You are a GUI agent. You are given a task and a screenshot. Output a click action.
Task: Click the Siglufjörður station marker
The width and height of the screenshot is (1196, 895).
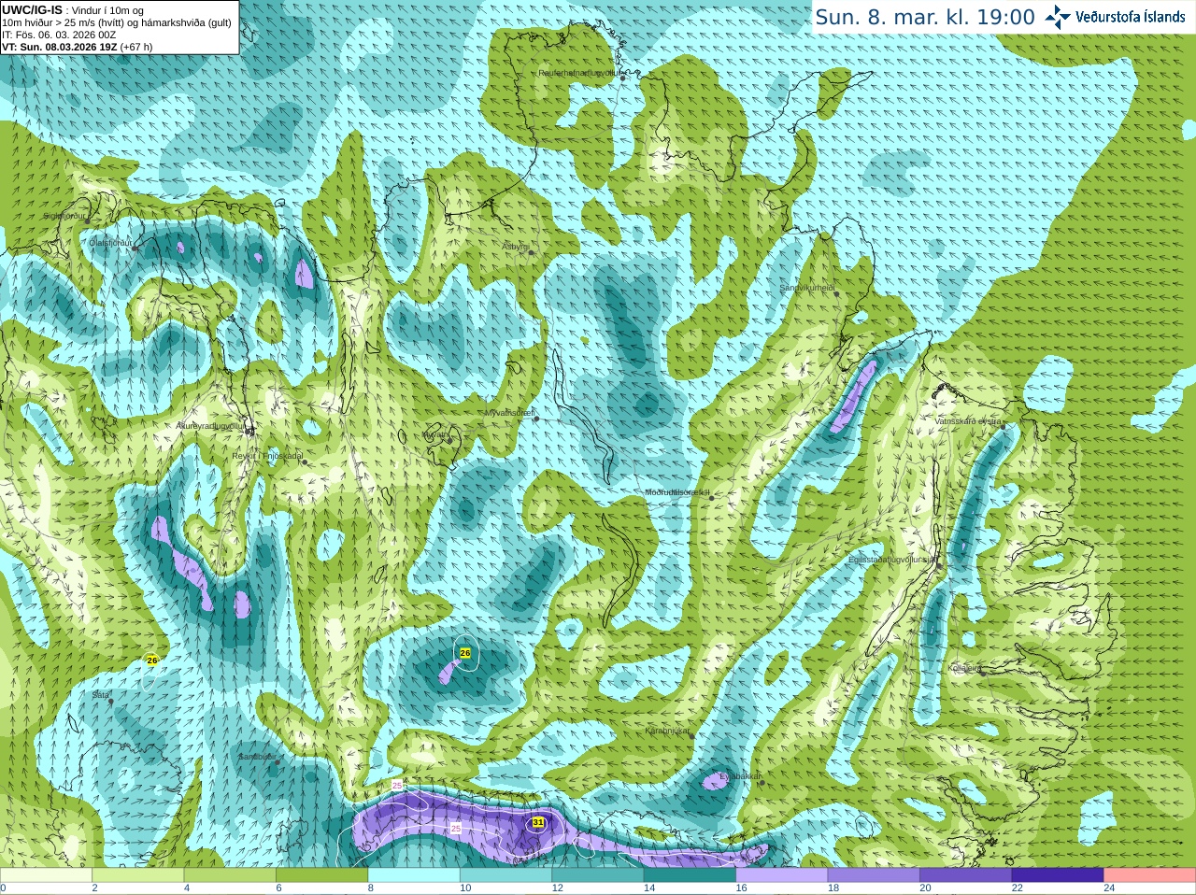pos(87,221)
